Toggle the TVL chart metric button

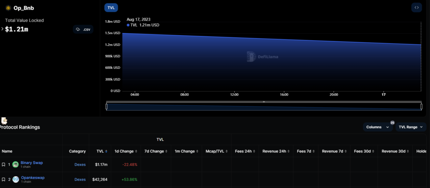(x=111, y=8)
